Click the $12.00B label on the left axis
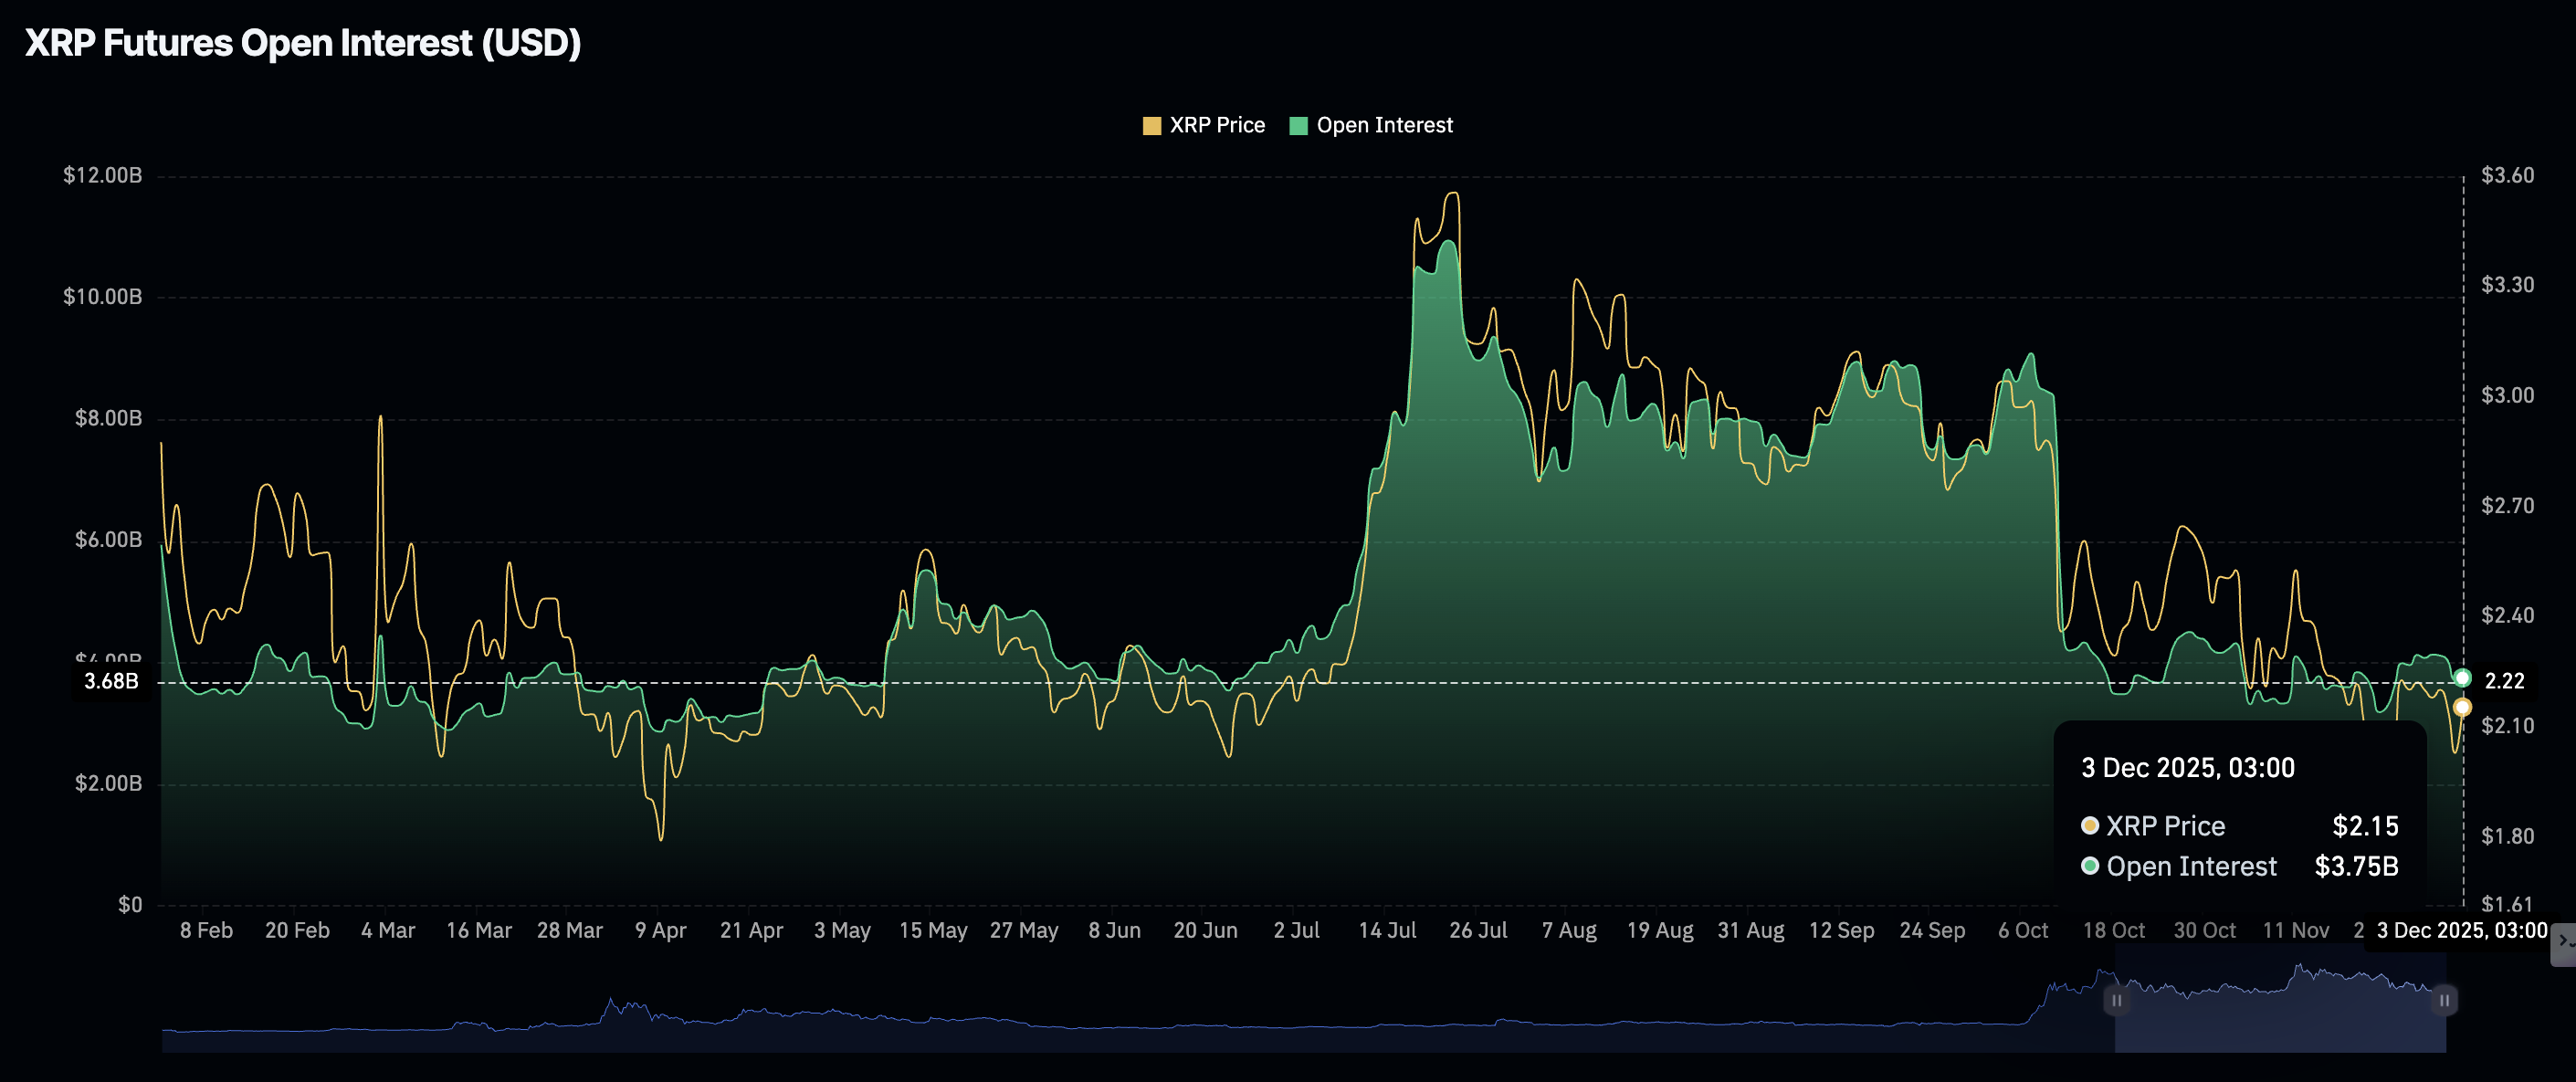Viewport: 2576px width, 1082px height. pyautogui.click(x=102, y=176)
